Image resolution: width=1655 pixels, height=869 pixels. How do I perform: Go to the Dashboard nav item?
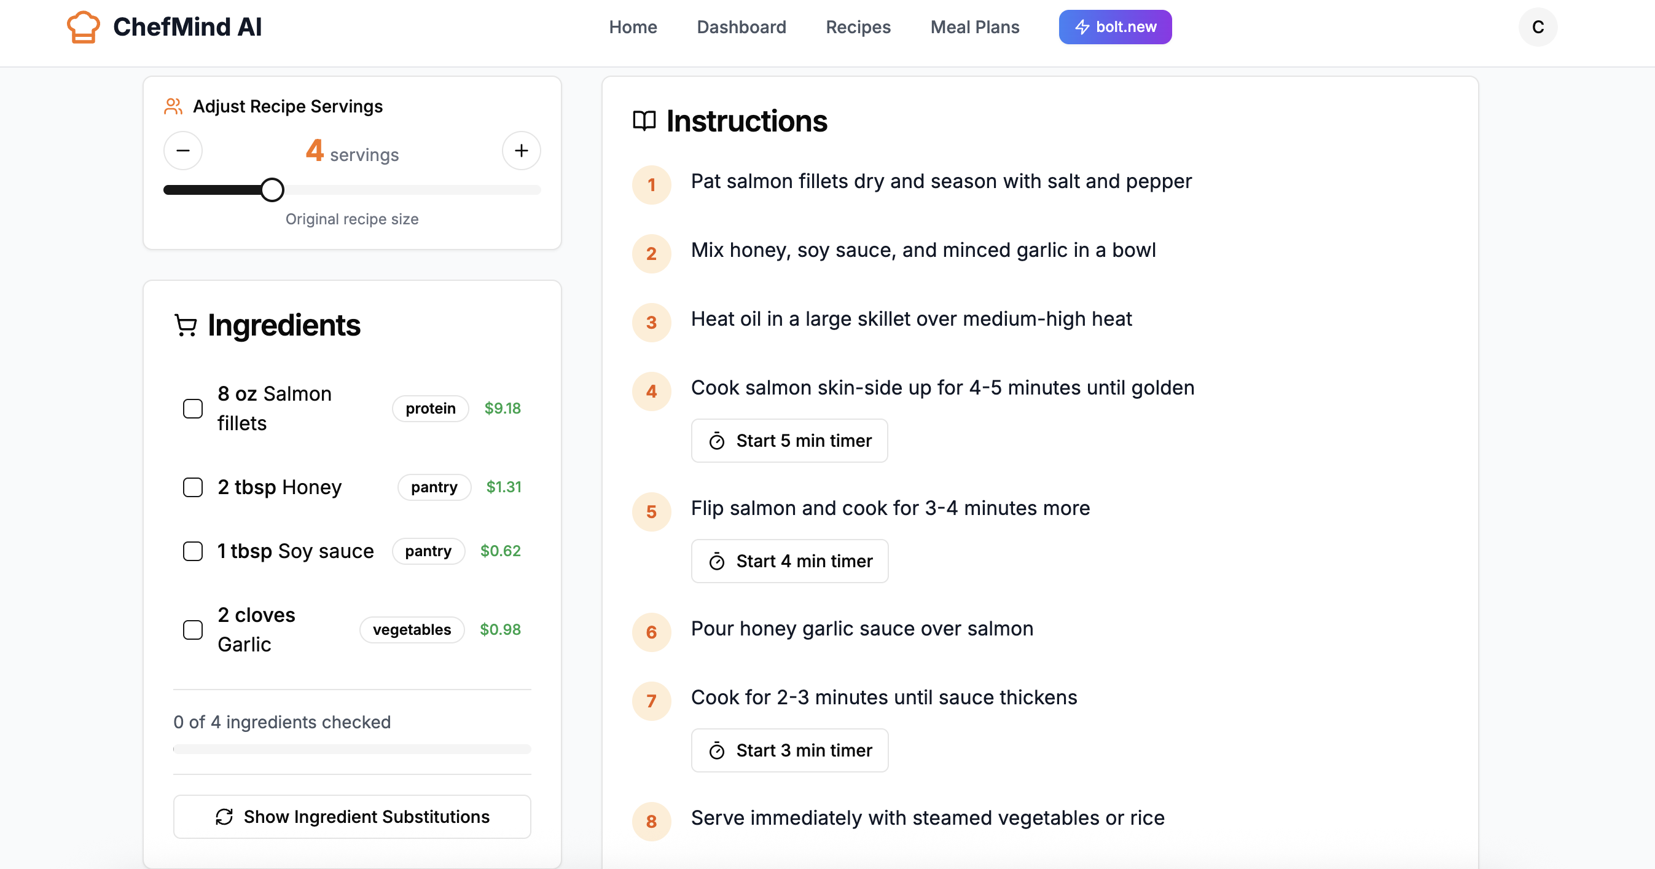pyautogui.click(x=741, y=27)
